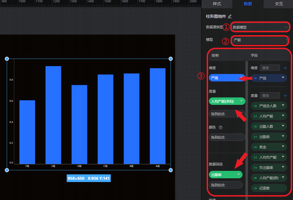Select the chart's bottom-left resize handle
The width and height of the screenshot is (293, 200).
pos(7,170)
